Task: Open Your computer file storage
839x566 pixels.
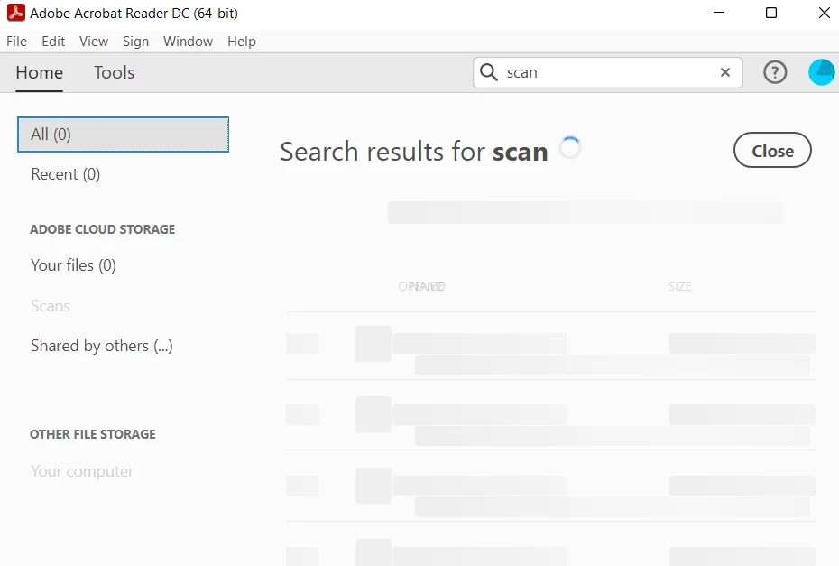Action: click(x=82, y=471)
